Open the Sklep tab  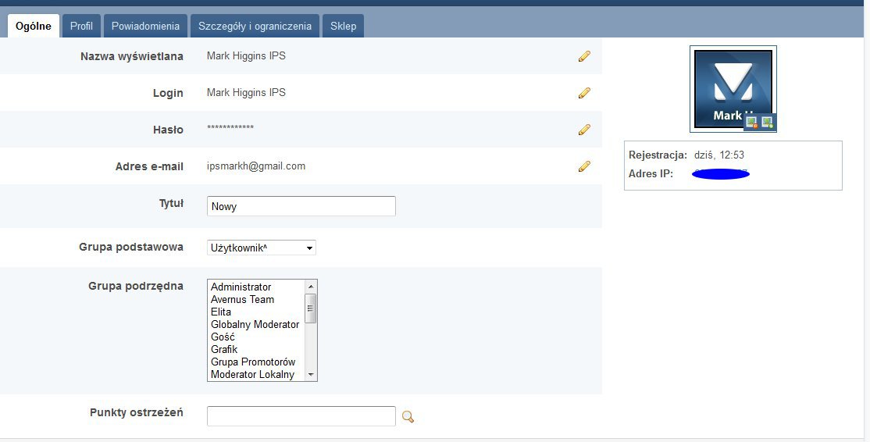coord(343,26)
